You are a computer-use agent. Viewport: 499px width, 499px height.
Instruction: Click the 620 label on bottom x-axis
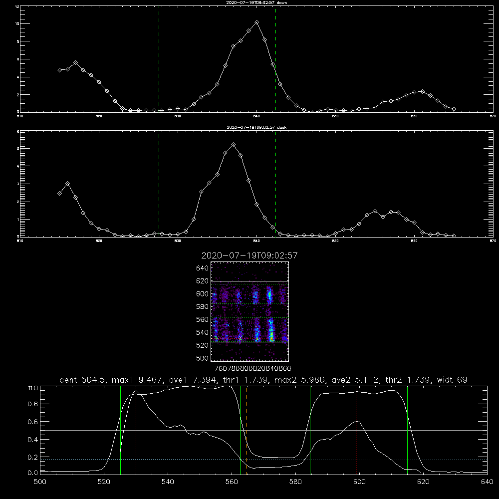tap(423, 482)
